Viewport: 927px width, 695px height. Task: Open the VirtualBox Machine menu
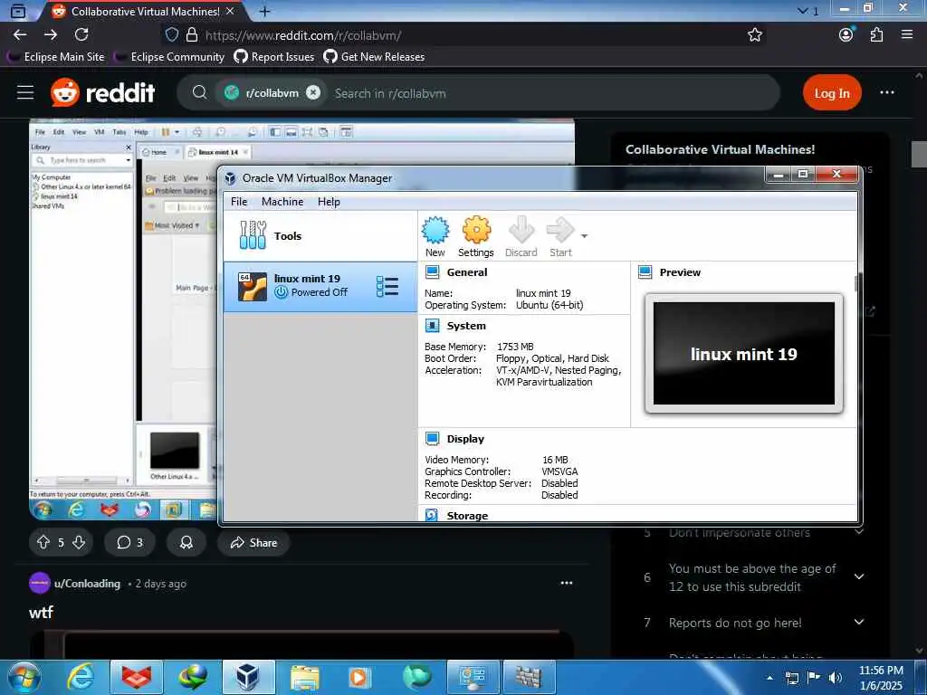point(282,202)
